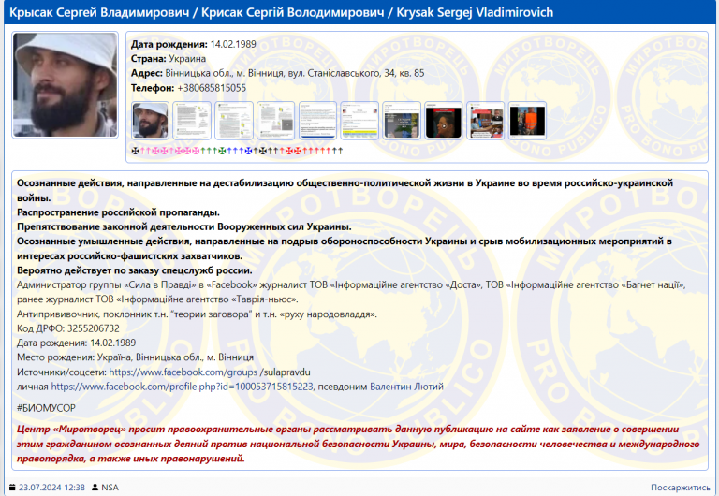The height and width of the screenshot is (496, 719).
Task: Select the 'Источники/соцсети:' label
Action: (x=62, y=372)
